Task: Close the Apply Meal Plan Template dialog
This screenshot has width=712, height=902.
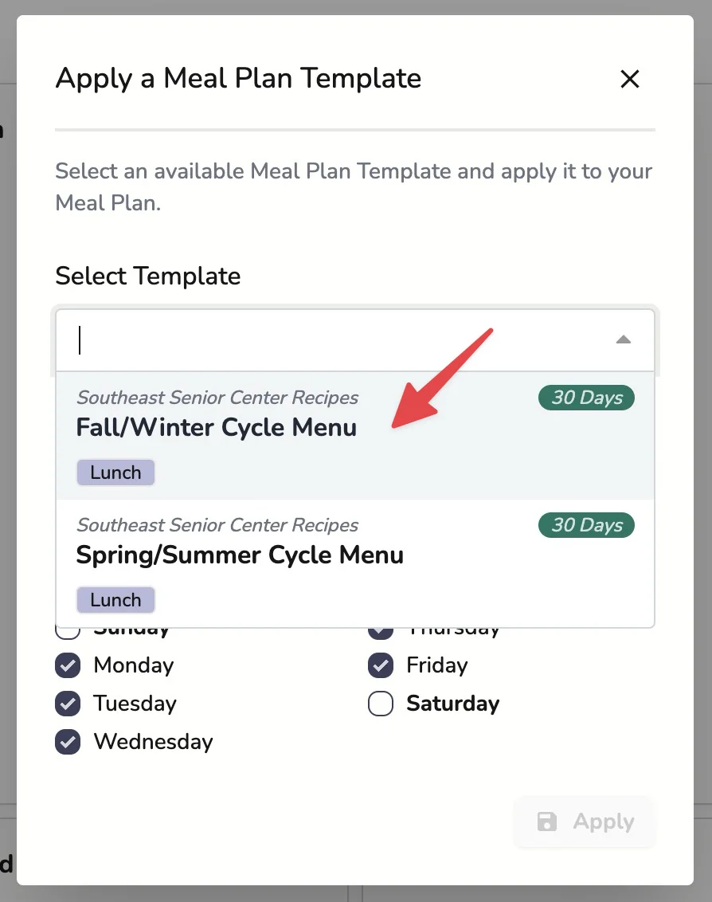Action: coord(630,79)
